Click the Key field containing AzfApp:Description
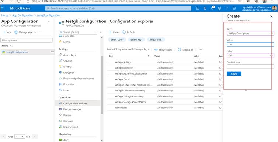Viewport: 278px width, 142px height. [250, 33]
